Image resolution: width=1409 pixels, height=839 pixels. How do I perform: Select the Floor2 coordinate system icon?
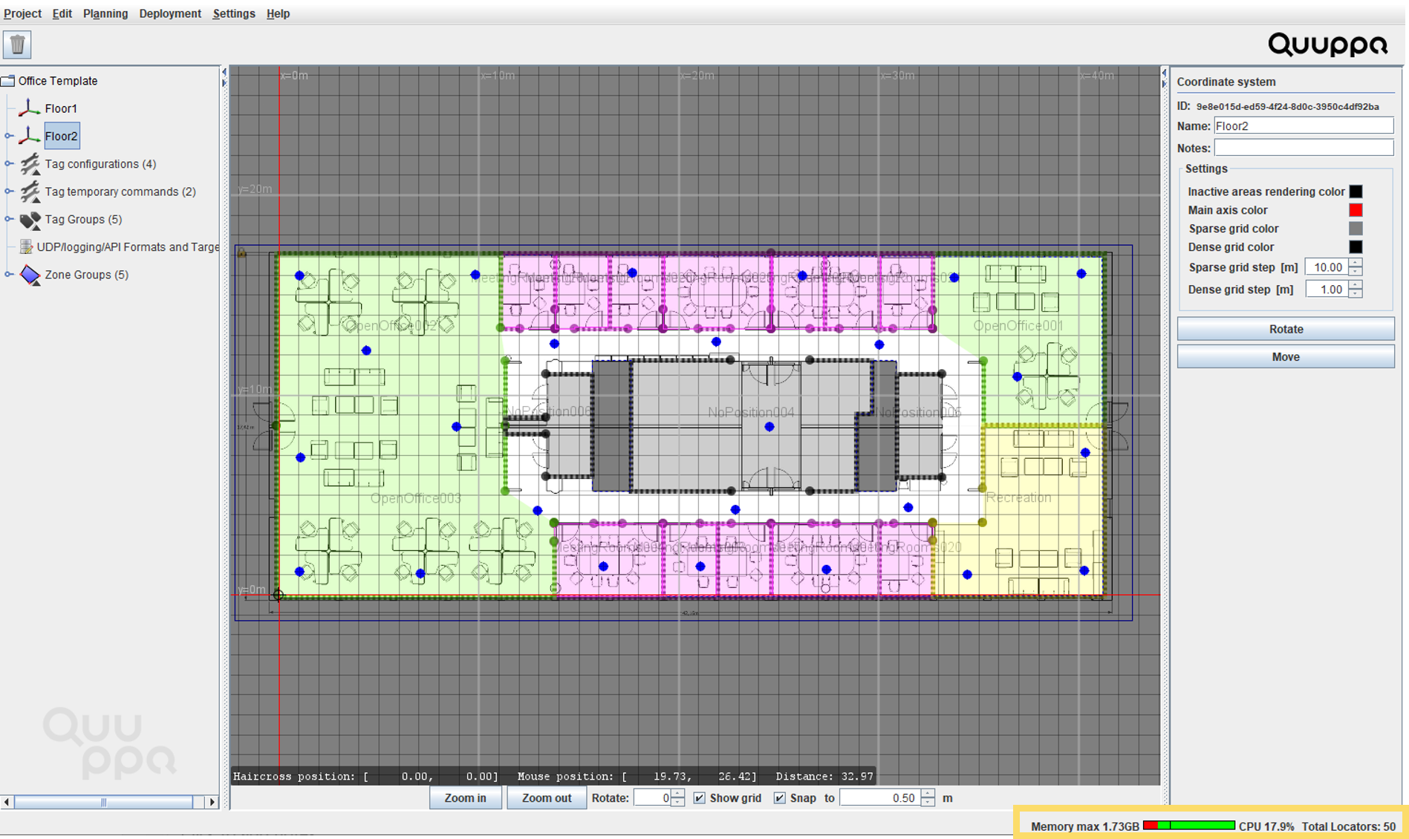pos(29,136)
